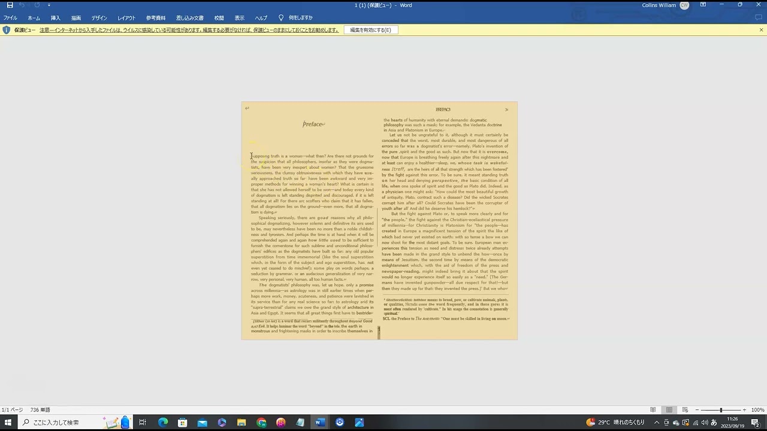Open Copilot app icon on the taskbar
This screenshot has width=767, height=431.
[x=222, y=423]
